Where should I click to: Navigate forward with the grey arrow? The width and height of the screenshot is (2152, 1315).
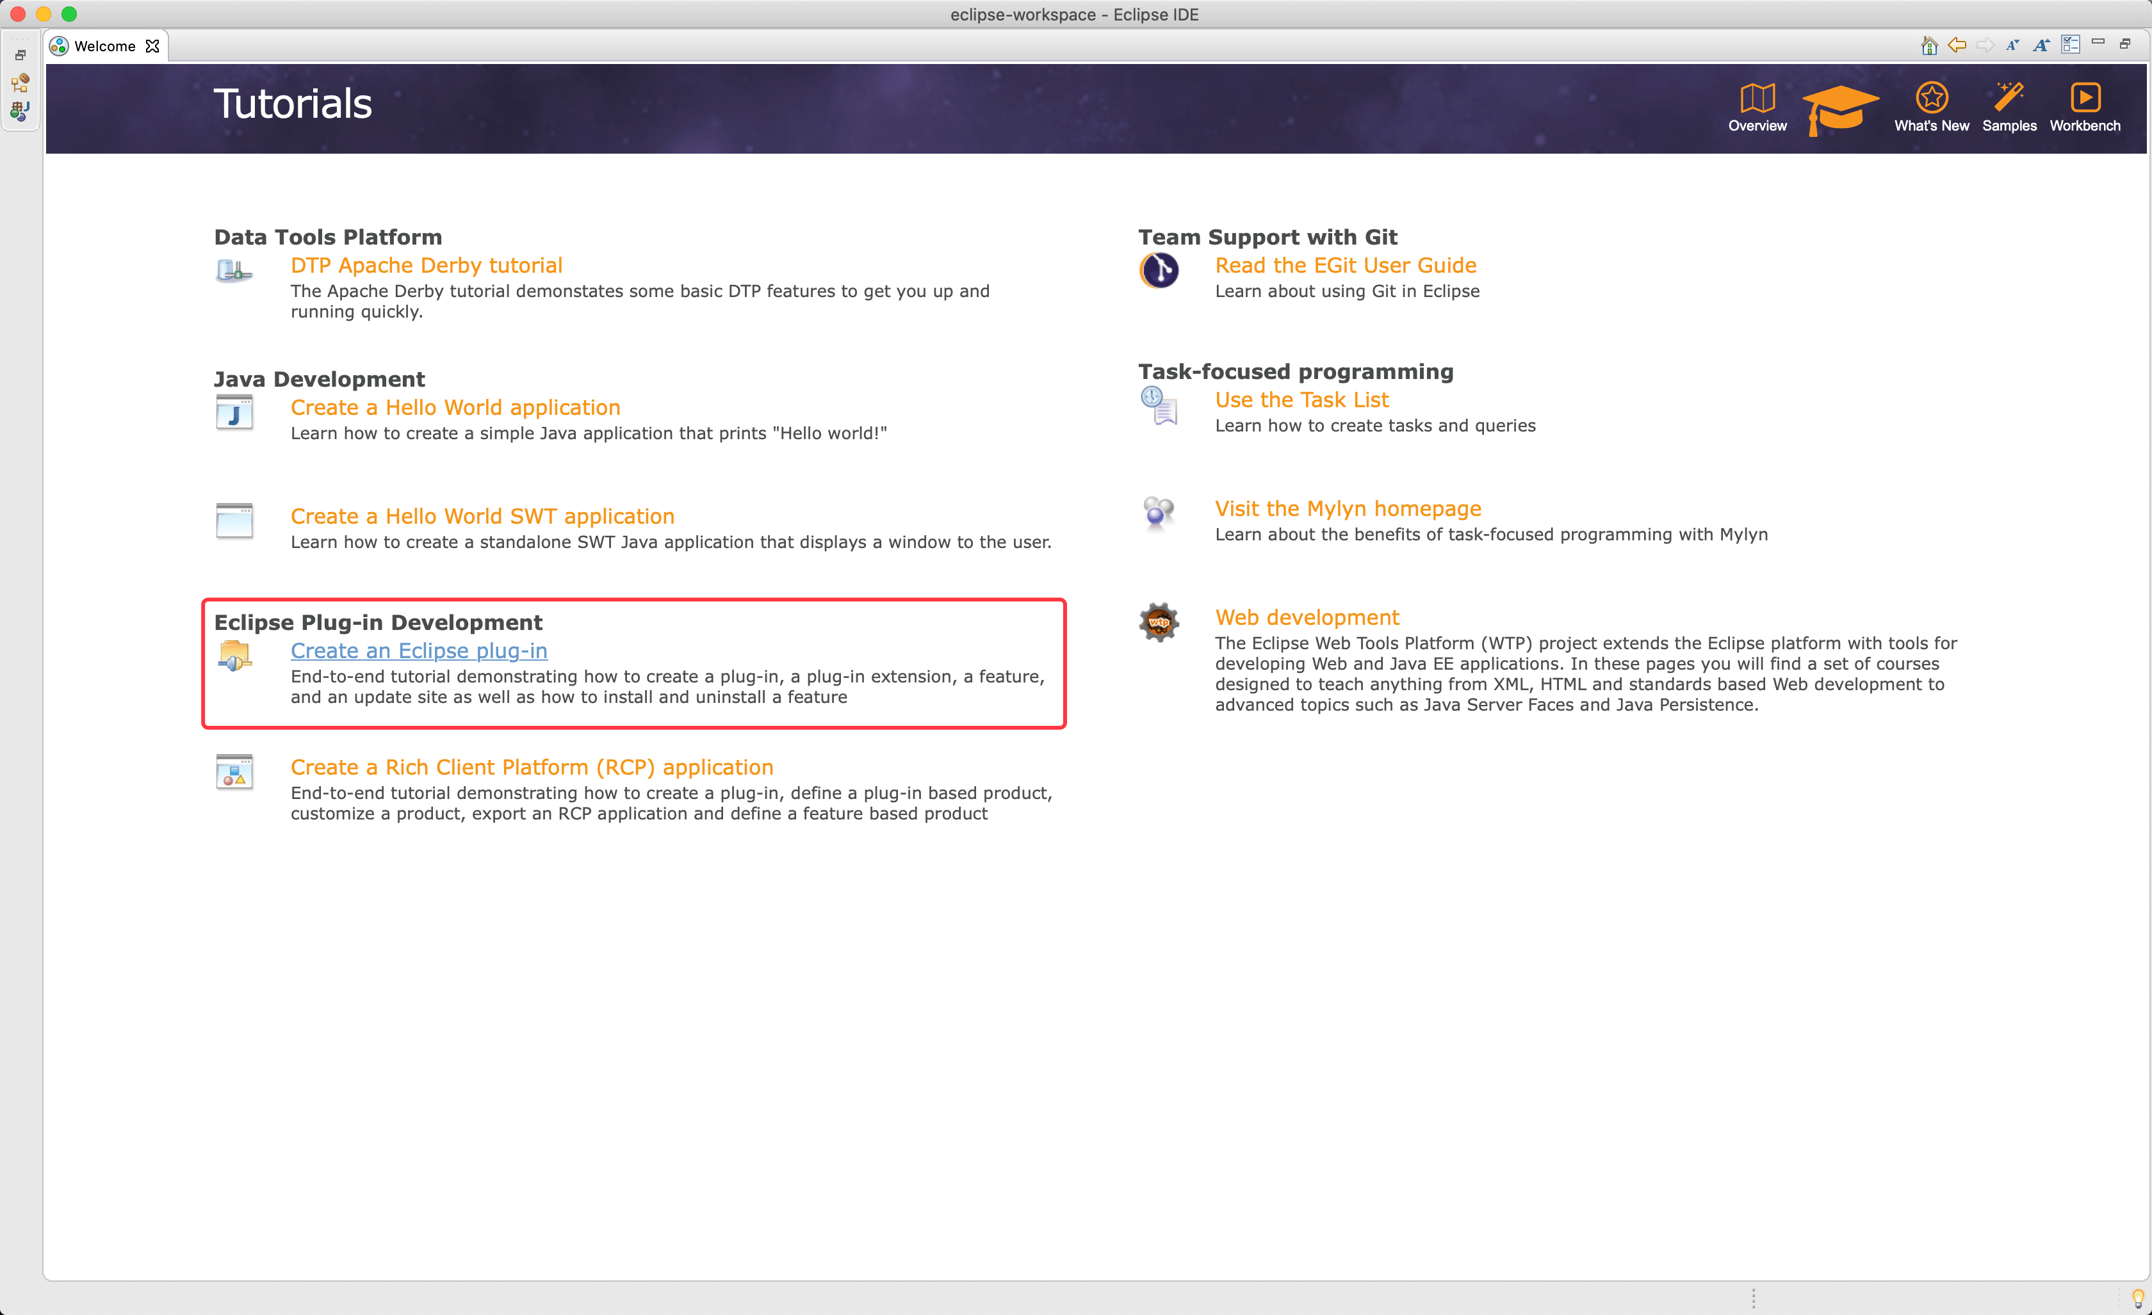pyautogui.click(x=1985, y=45)
